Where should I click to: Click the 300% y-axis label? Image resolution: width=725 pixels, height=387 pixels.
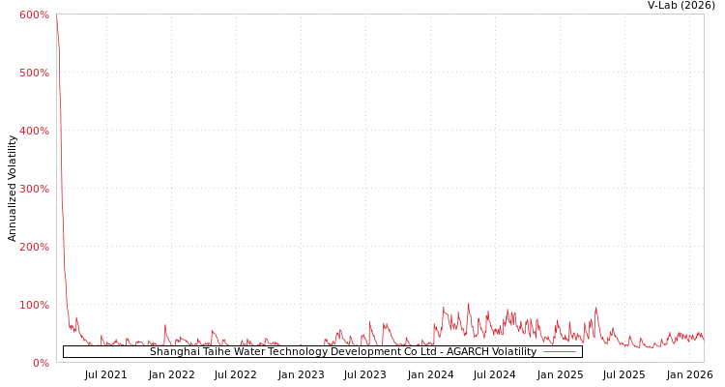[x=34, y=189]
